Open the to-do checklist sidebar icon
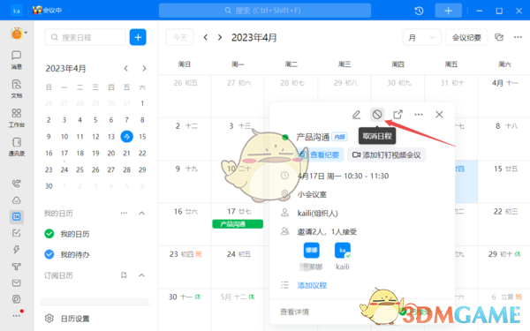Screen dimensions: 530x331 click(x=16, y=233)
